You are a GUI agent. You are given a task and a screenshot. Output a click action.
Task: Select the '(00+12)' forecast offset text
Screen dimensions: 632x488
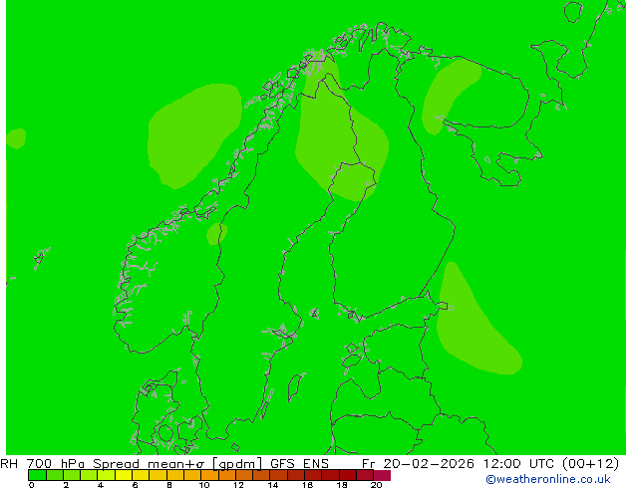(590, 463)
